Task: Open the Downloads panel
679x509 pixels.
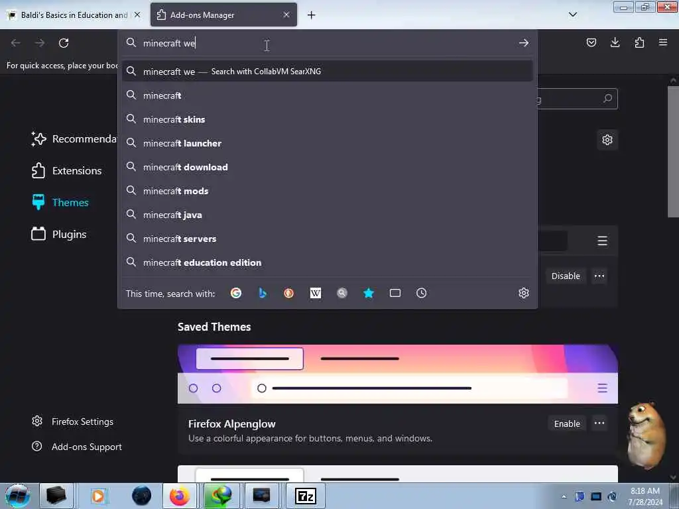Action: tap(615, 42)
